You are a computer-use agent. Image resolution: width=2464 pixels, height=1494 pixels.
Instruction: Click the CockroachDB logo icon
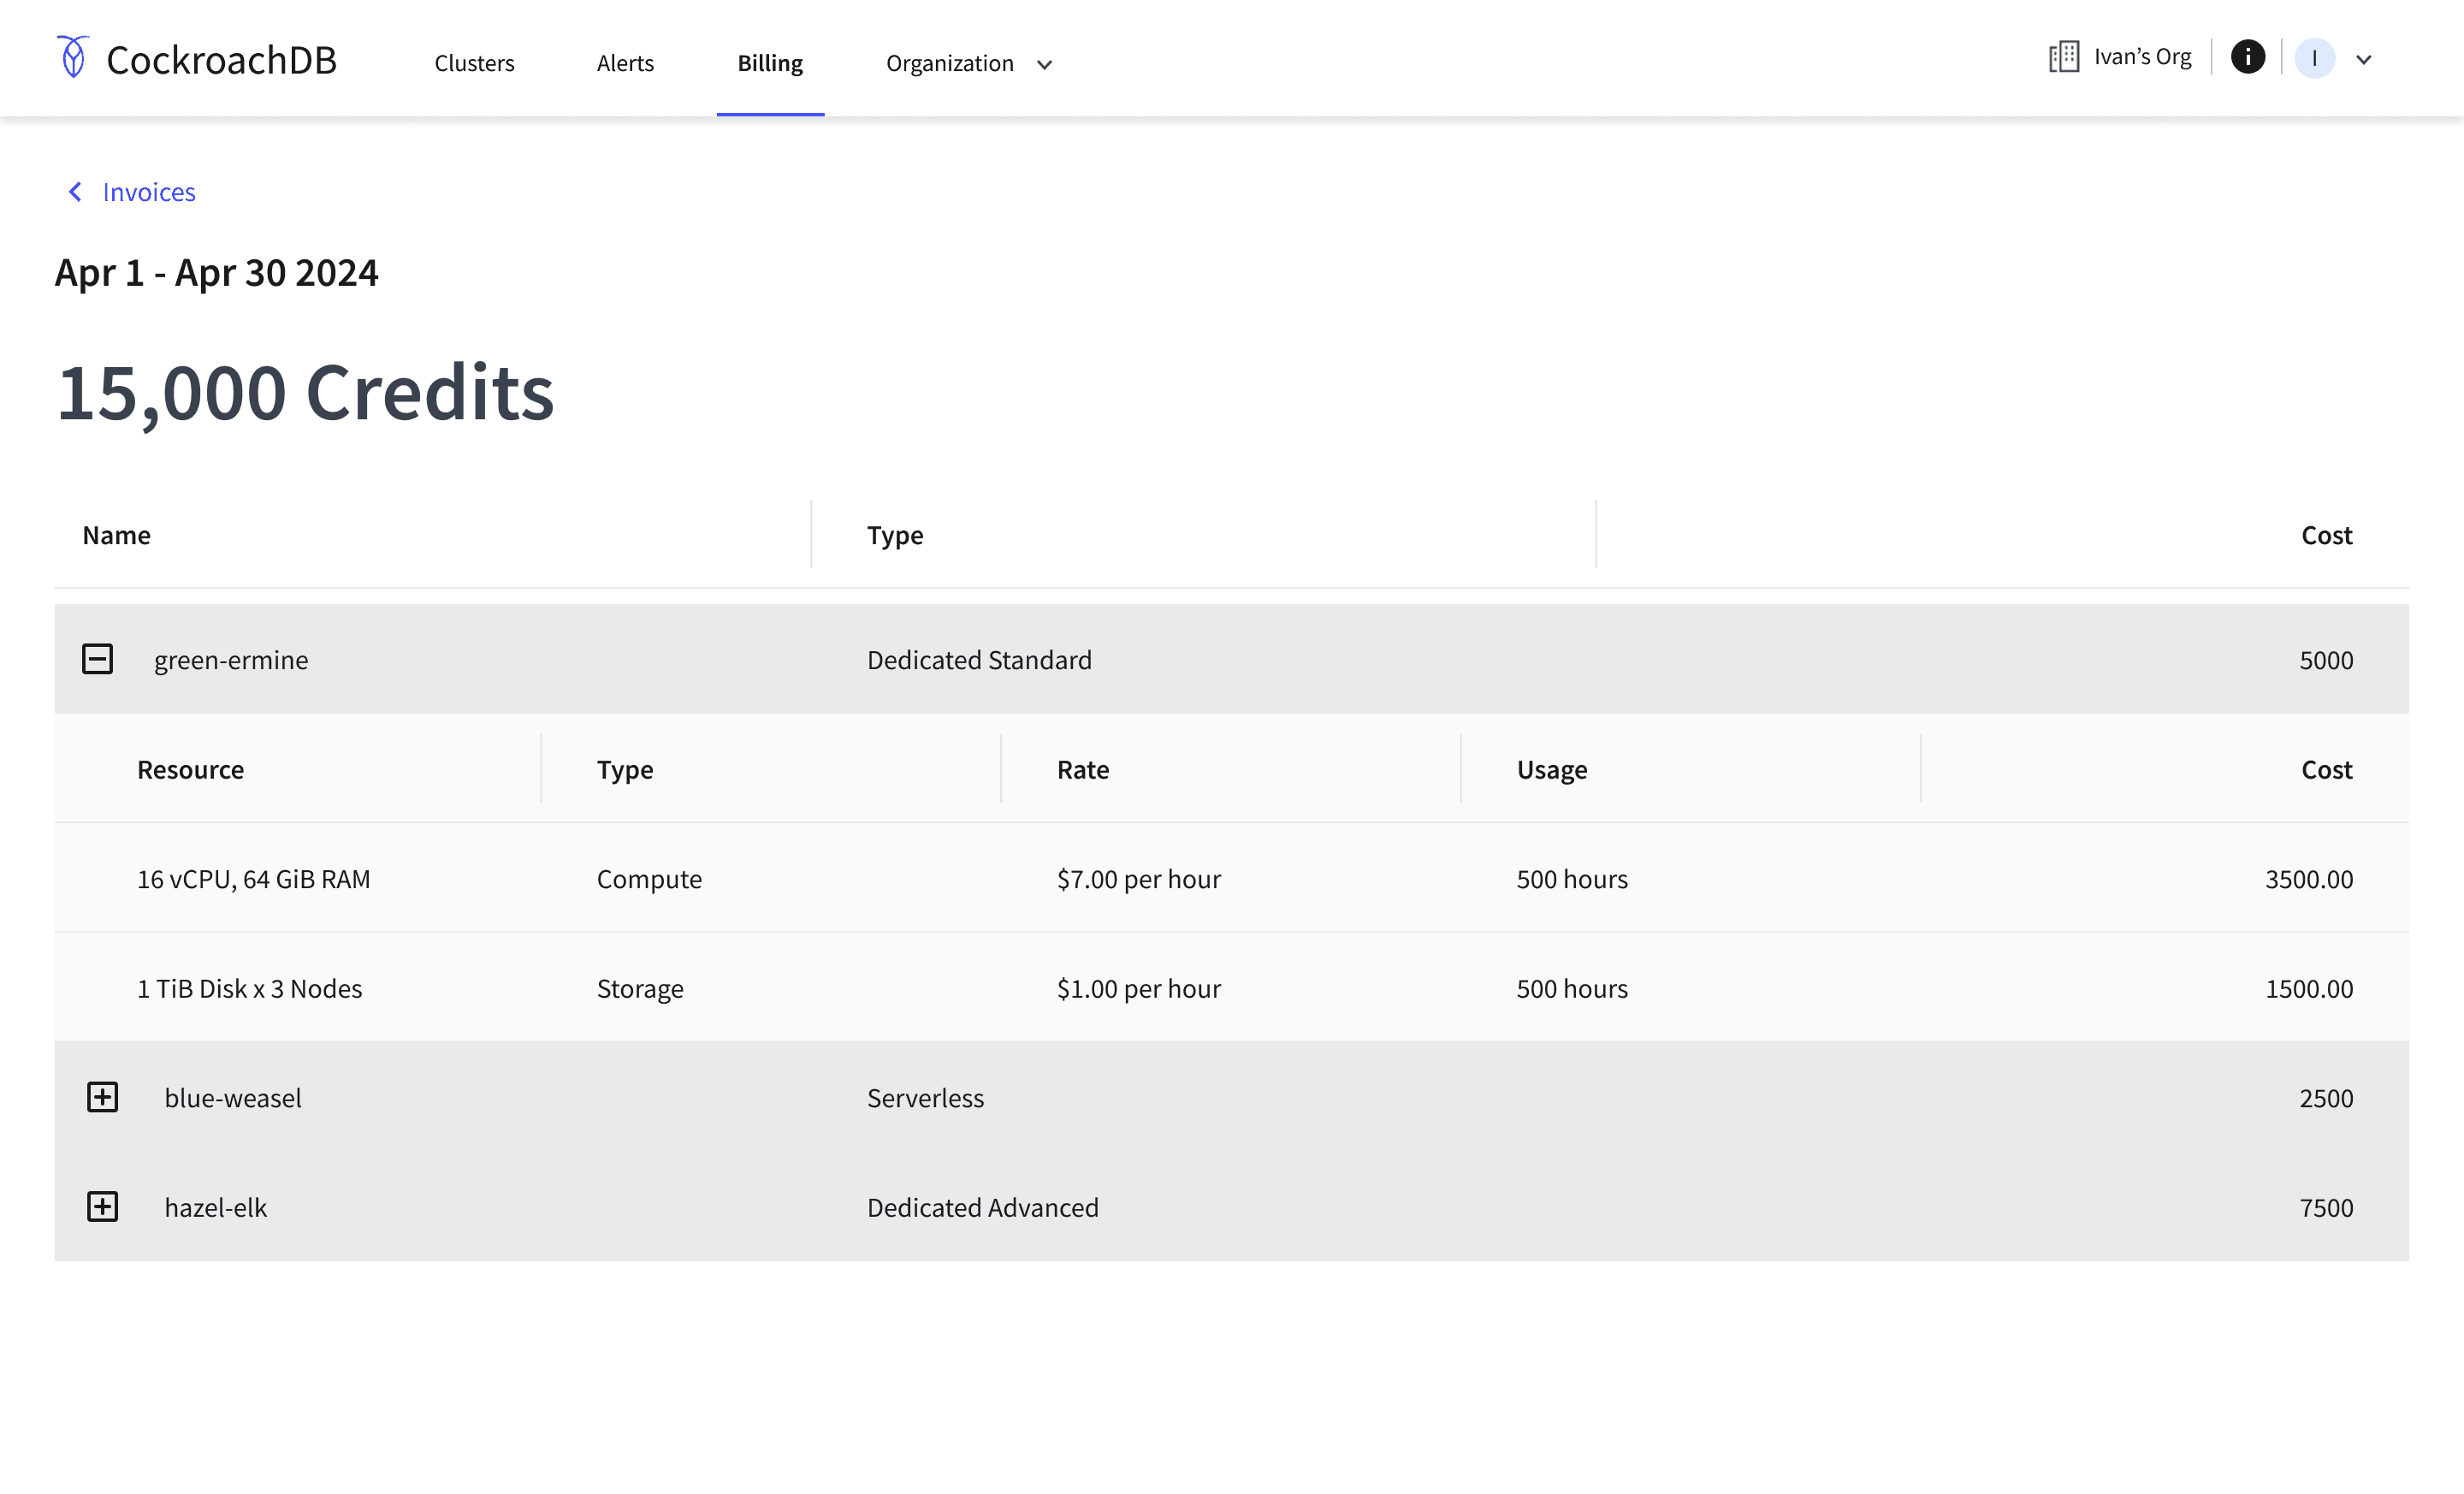coord(73,57)
